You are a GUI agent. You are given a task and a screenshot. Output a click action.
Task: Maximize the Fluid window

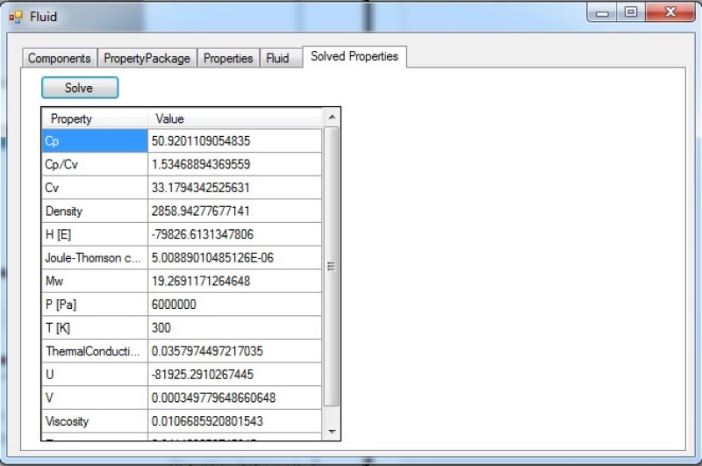(x=630, y=13)
